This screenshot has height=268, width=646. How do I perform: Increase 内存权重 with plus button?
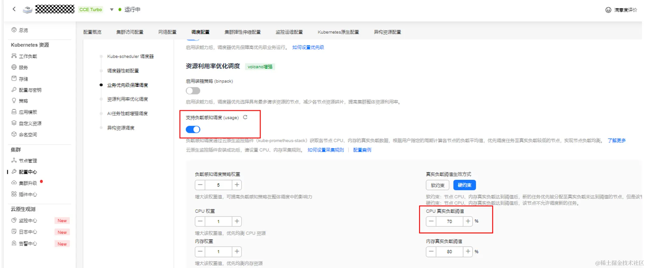tap(237, 251)
